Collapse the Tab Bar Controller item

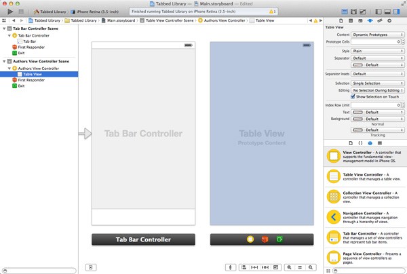9,35
